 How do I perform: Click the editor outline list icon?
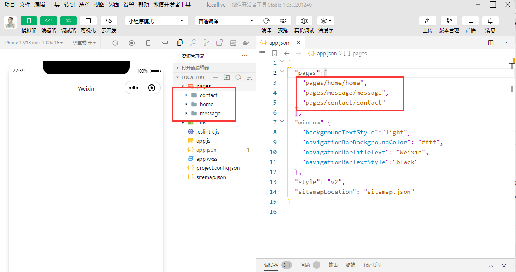click(262, 53)
